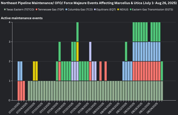Click the 08/03/2025 x-axis label
Screen dimensions: 178x115
pyautogui.click(x=98, y=108)
